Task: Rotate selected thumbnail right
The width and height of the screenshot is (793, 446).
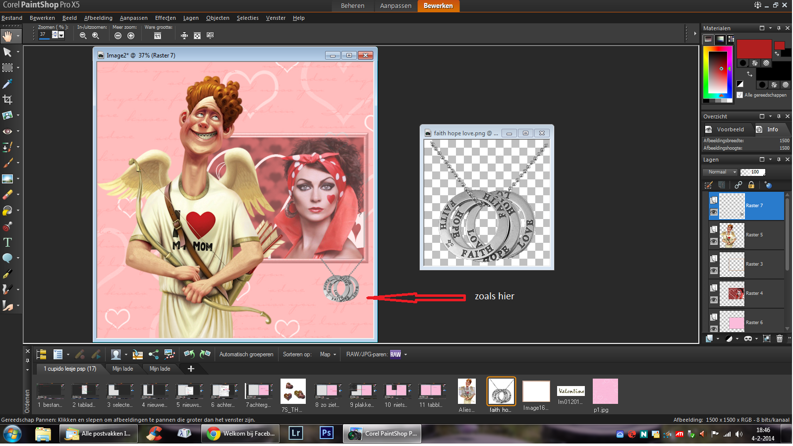Action: coord(205,354)
